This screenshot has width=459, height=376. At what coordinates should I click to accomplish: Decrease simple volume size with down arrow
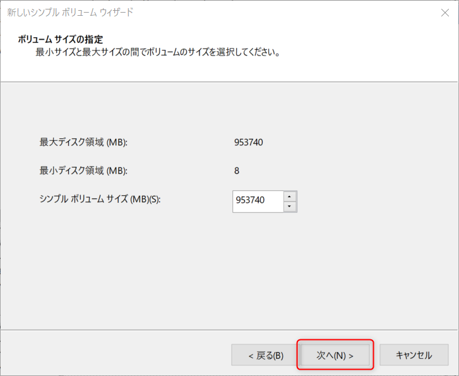[290, 207]
